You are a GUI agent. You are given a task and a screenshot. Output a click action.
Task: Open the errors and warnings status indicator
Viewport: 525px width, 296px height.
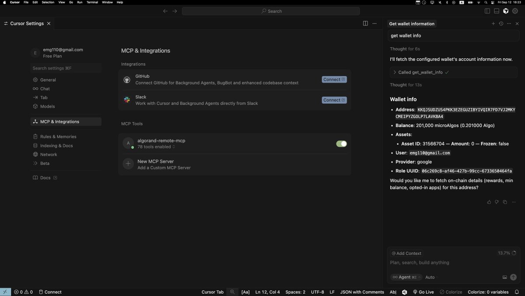point(23,292)
